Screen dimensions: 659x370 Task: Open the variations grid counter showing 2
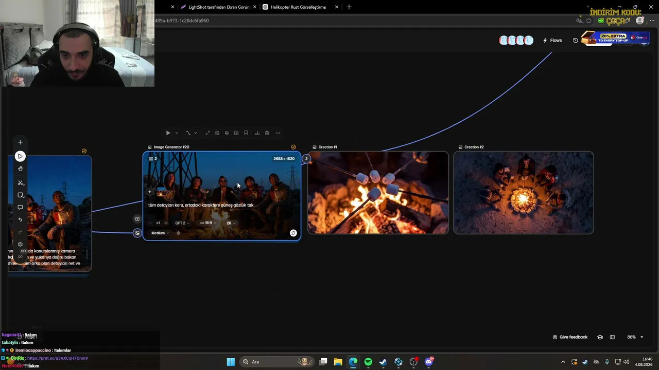point(153,159)
